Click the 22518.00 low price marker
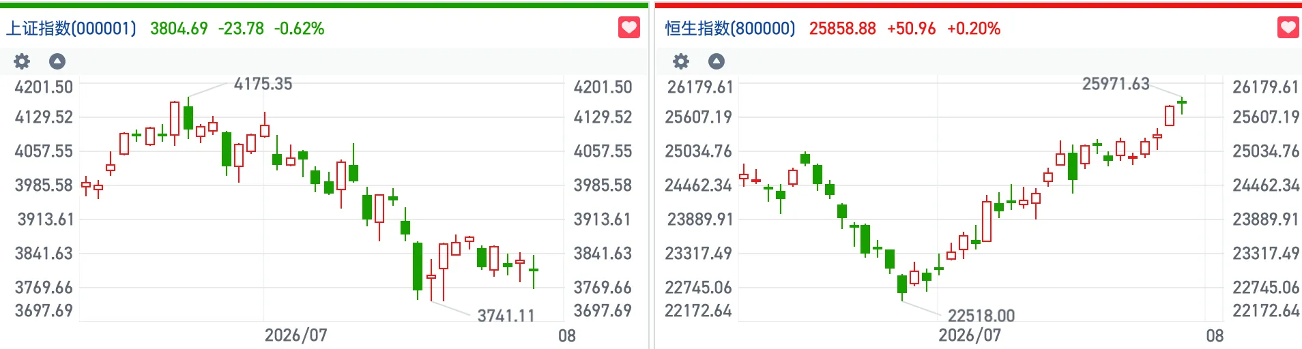 [x=981, y=315]
